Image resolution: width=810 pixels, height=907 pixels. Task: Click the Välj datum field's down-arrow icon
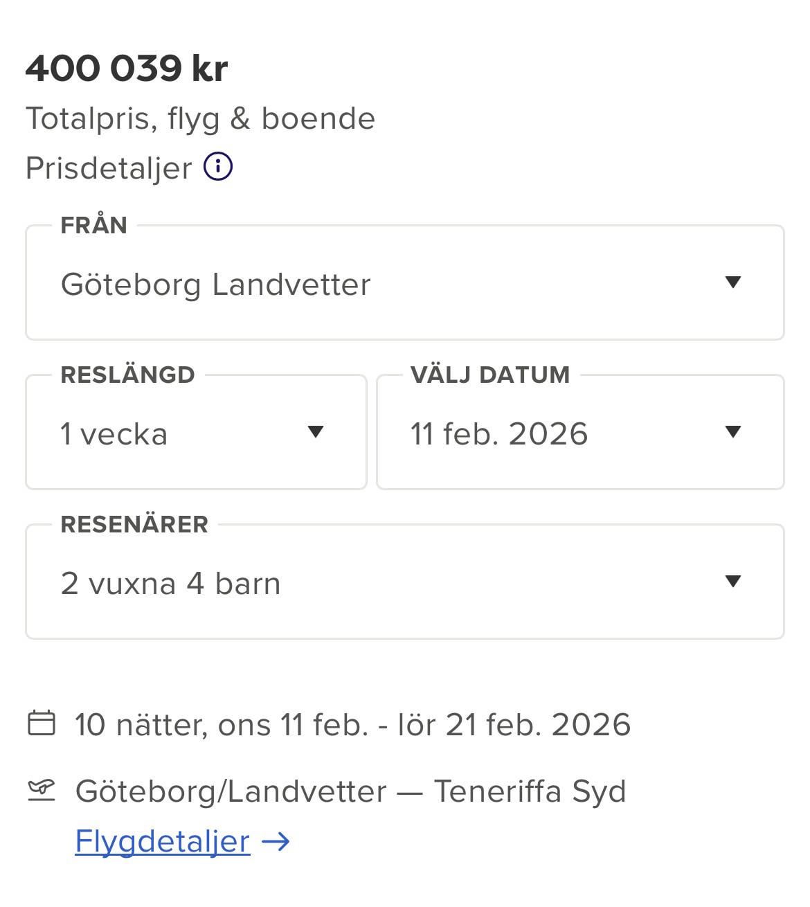(x=732, y=432)
